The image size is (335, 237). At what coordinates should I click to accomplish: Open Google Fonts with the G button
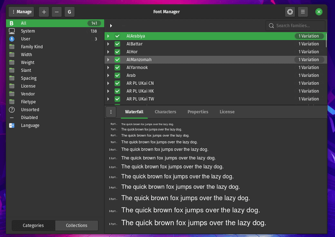click(x=70, y=12)
